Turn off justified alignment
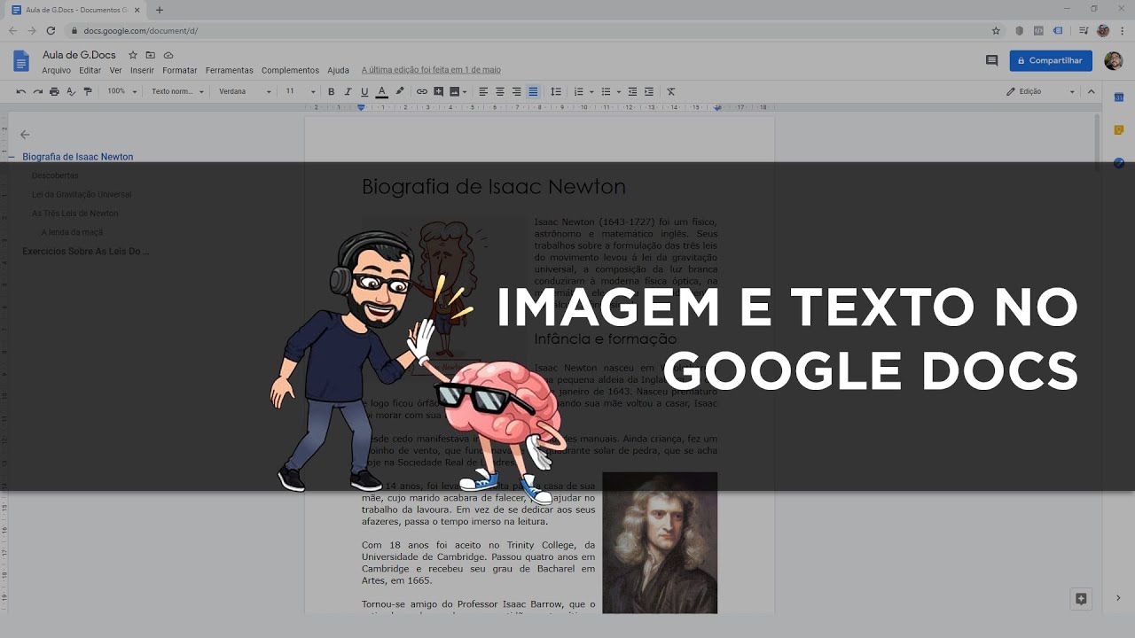This screenshot has height=638, width=1135. click(x=533, y=91)
